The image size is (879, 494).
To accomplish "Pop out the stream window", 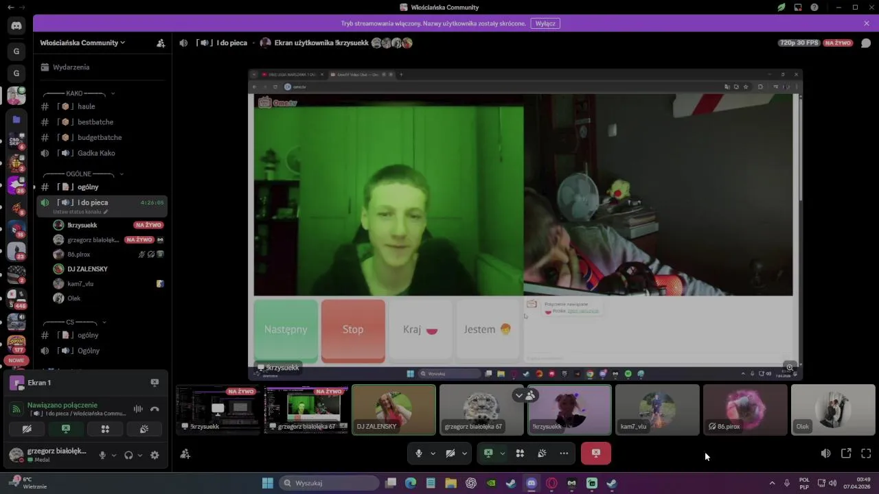I will point(846,454).
